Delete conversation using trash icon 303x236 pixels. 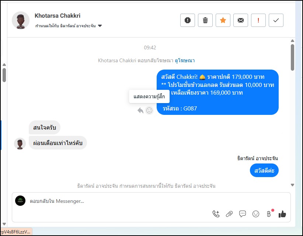[205, 20]
